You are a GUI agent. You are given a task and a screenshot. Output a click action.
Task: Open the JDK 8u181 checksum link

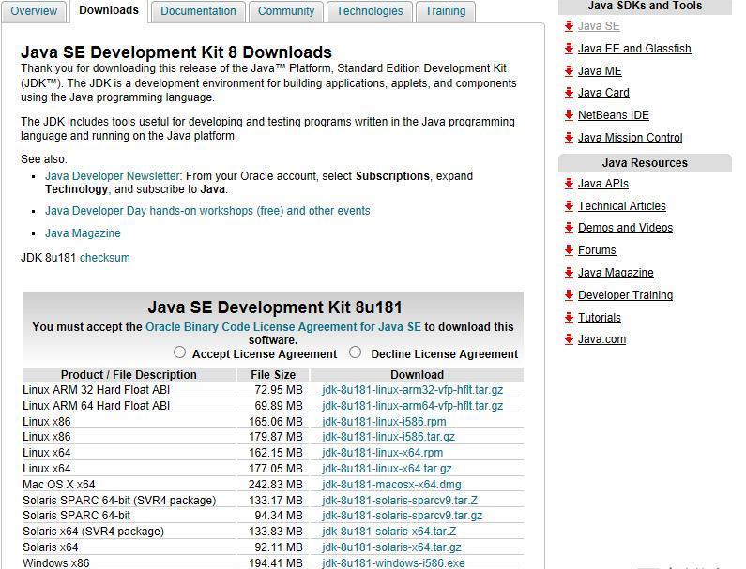pyautogui.click(x=105, y=258)
